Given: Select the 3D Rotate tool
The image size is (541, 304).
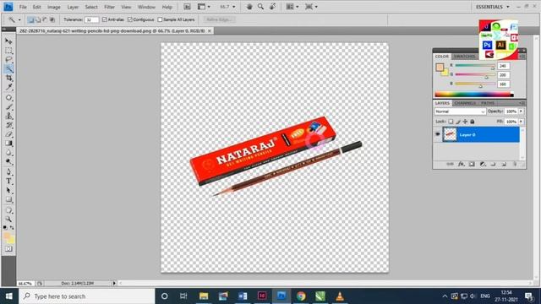Looking at the screenshot, I should coord(8,210).
